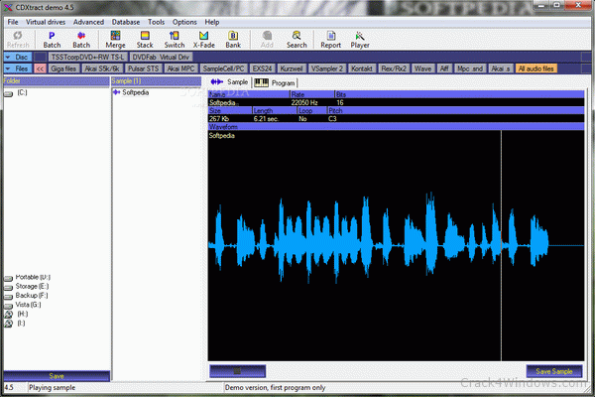Toggle the Rex/Rx2 filter

(394, 68)
